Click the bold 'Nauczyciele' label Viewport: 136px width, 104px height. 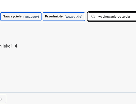pos(12,16)
